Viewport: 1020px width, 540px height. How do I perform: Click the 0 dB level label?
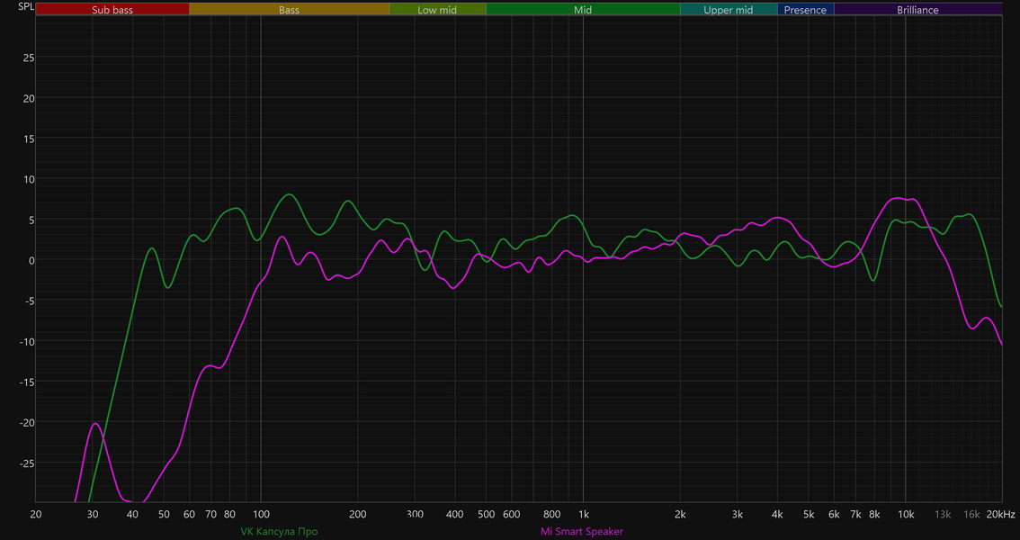click(x=31, y=260)
